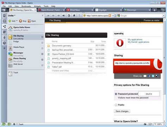Go back with the Back arrow
The height and width of the screenshot is (127, 167).
[53, 15]
